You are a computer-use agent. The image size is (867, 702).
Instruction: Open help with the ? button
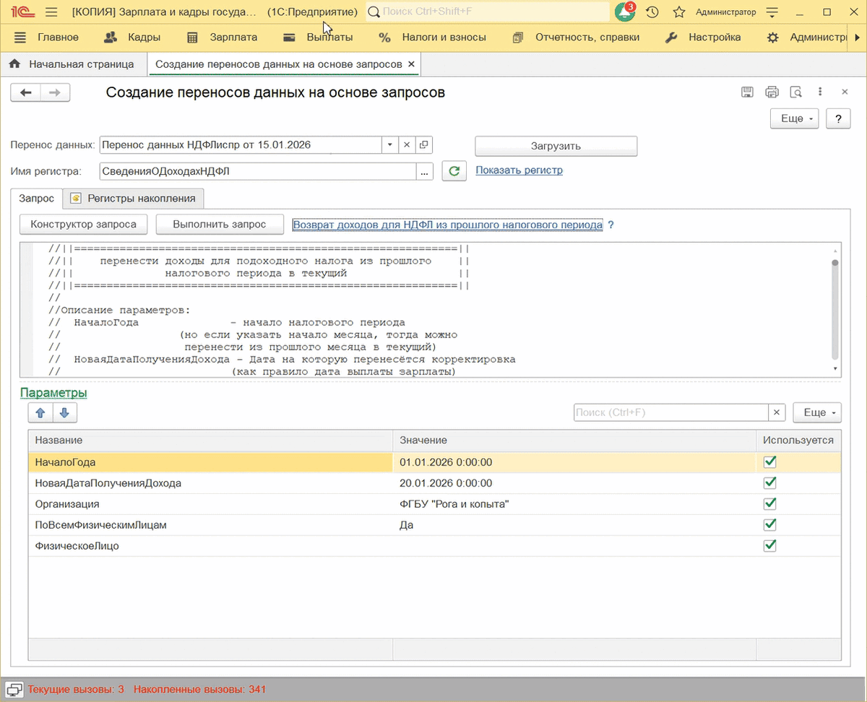838,118
